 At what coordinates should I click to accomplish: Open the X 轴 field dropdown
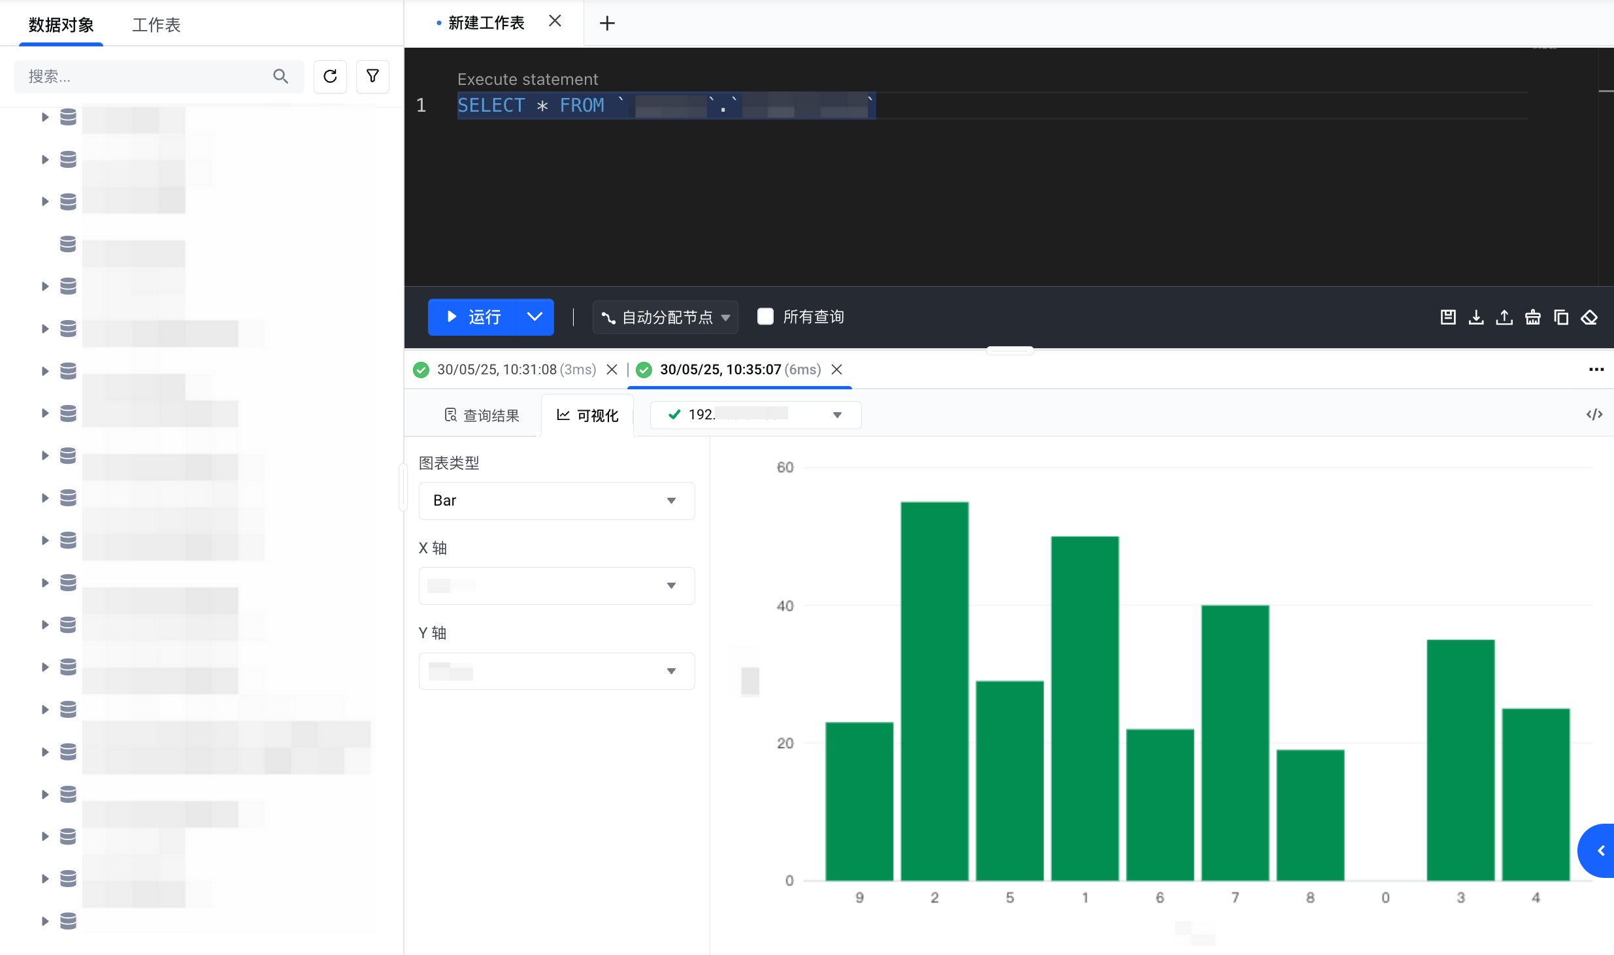pyautogui.click(x=556, y=586)
